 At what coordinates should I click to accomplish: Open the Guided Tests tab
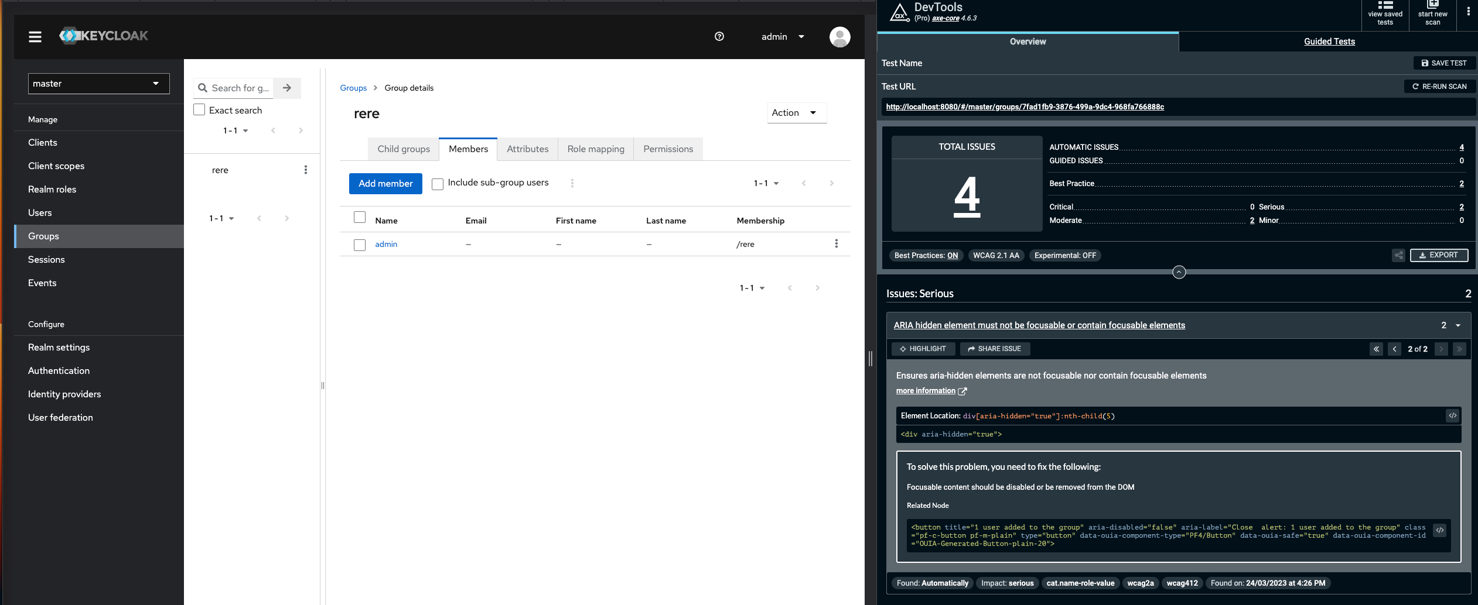coord(1329,41)
